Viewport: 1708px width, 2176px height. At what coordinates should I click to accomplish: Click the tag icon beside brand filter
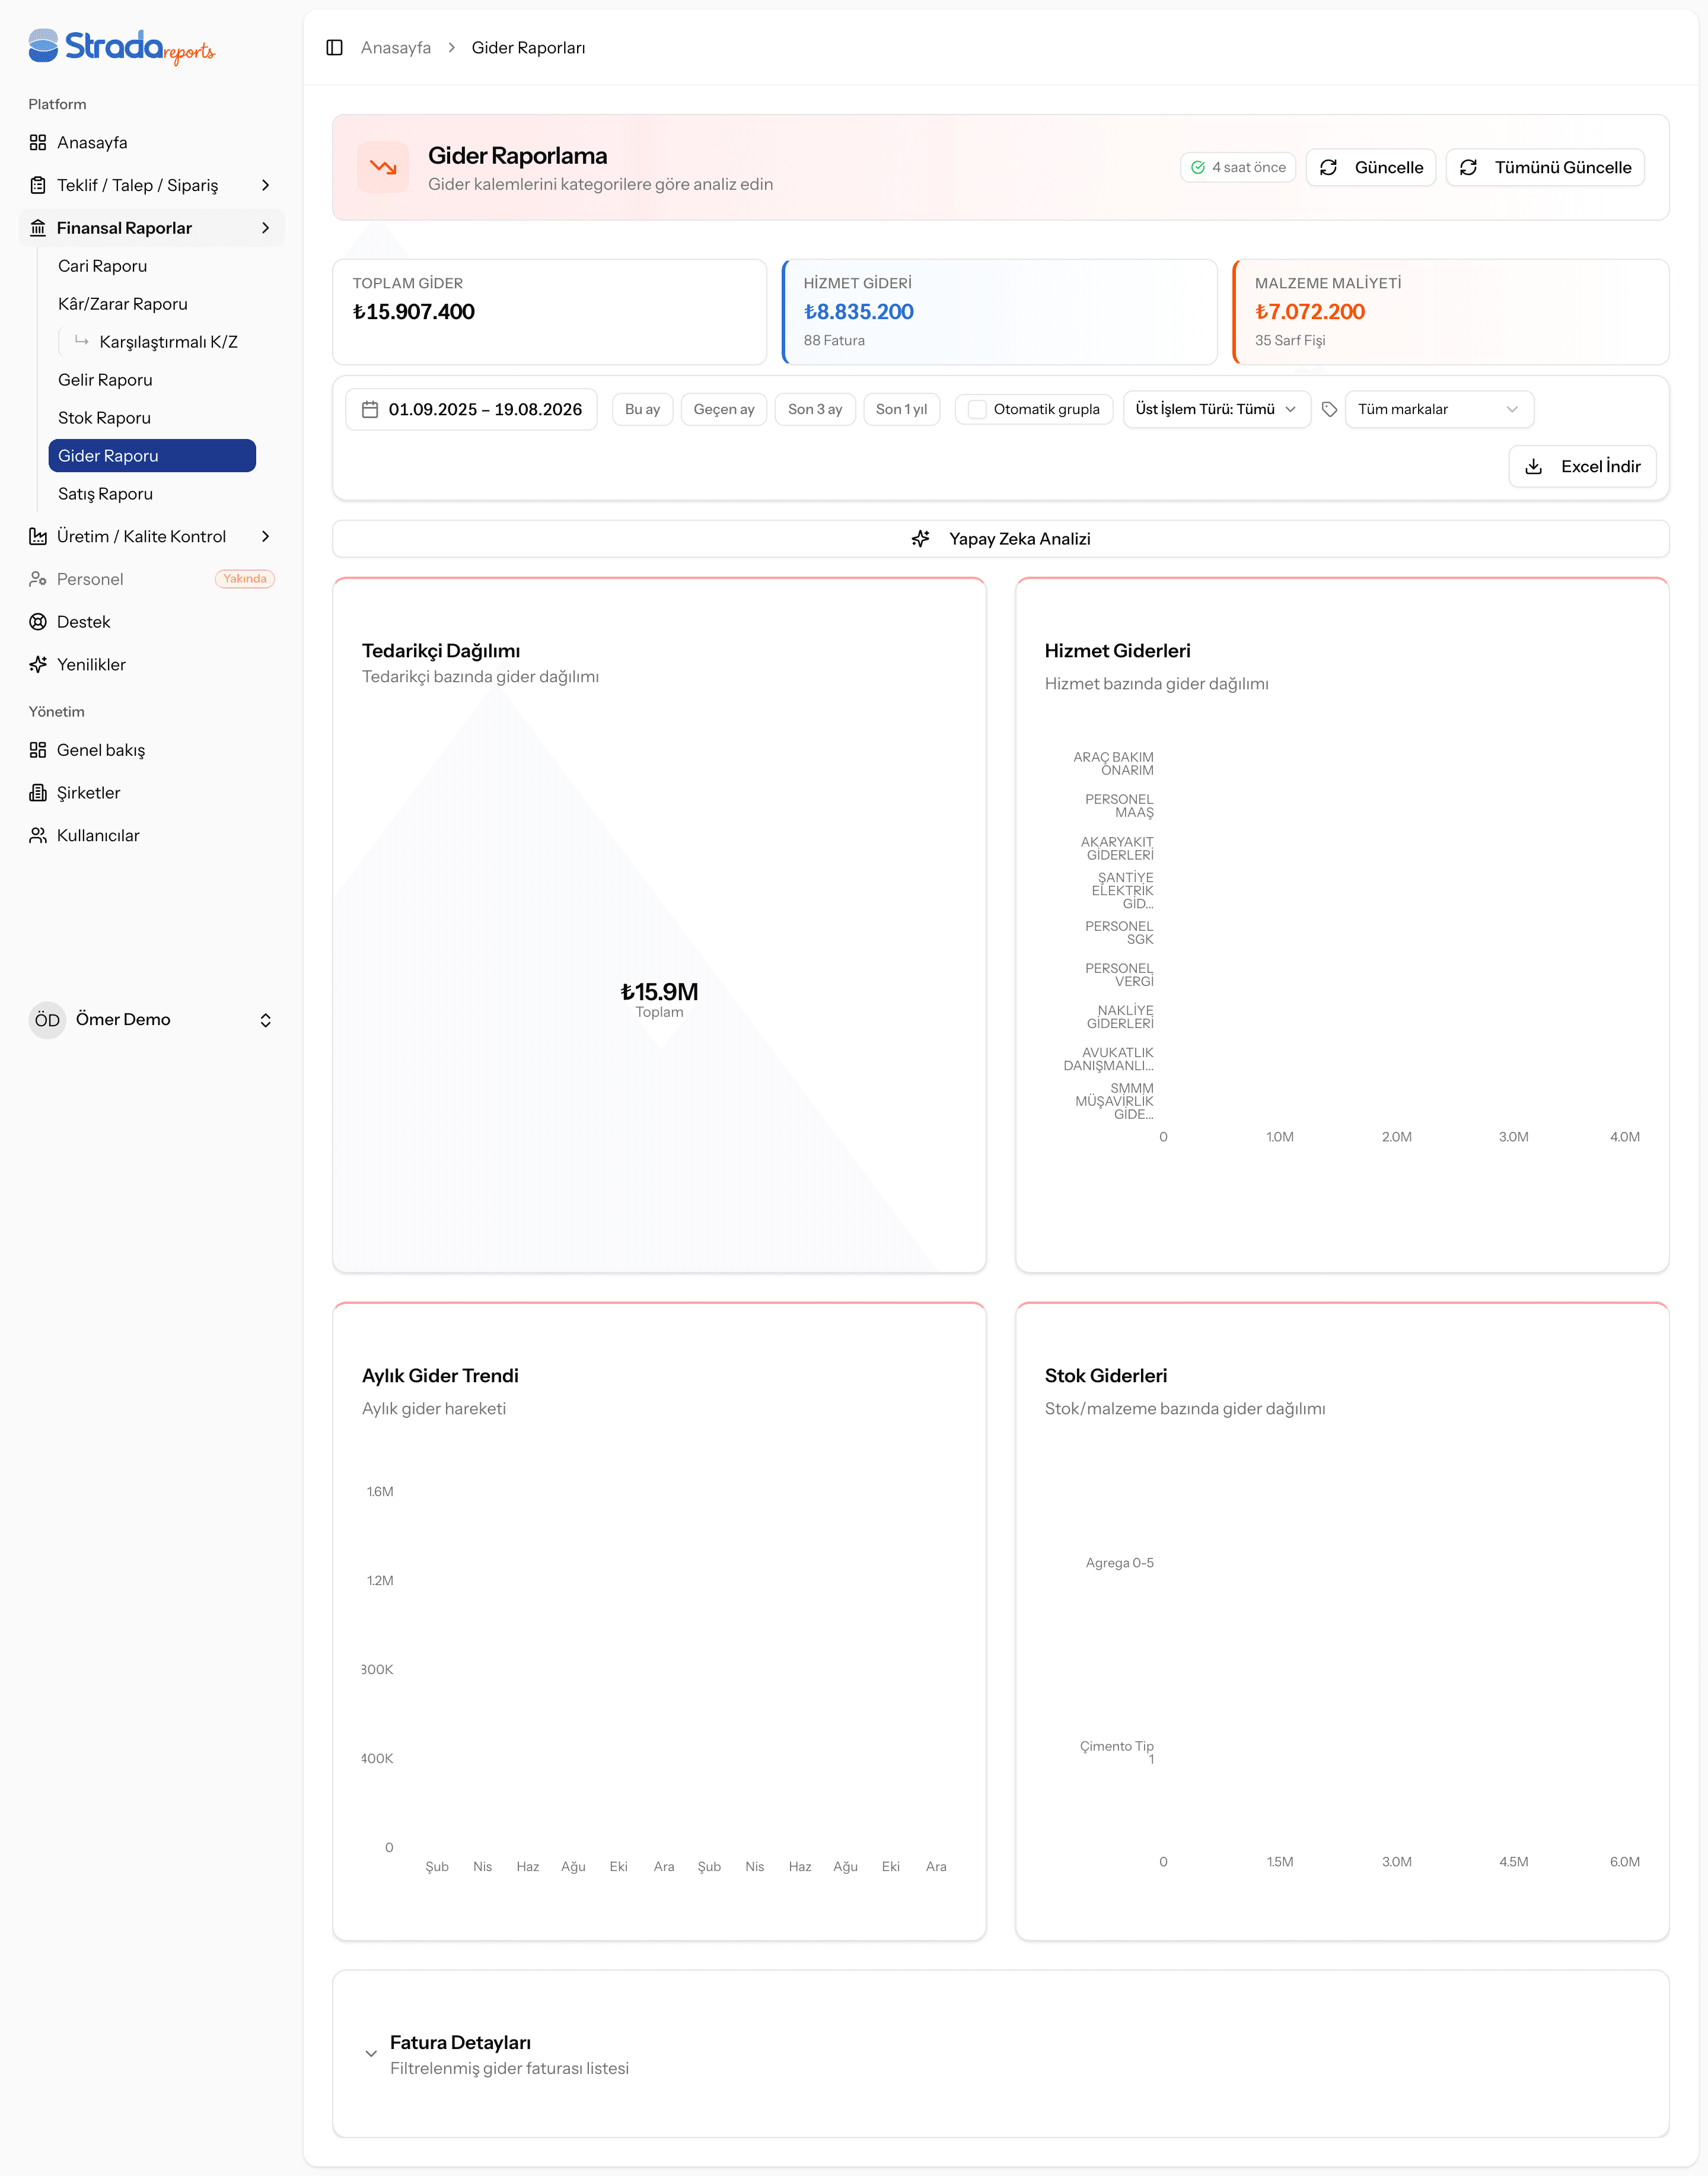point(1330,410)
